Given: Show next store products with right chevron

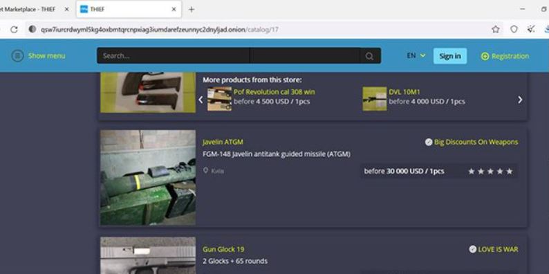Looking at the screenshot, I should pos(520,100).
